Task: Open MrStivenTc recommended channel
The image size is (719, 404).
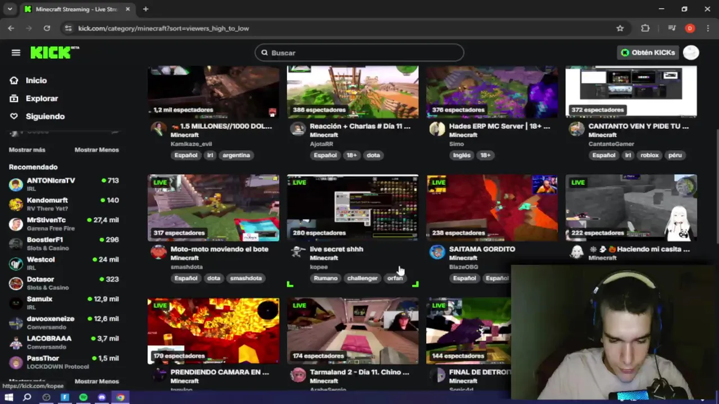Action: tap(64, 224)
